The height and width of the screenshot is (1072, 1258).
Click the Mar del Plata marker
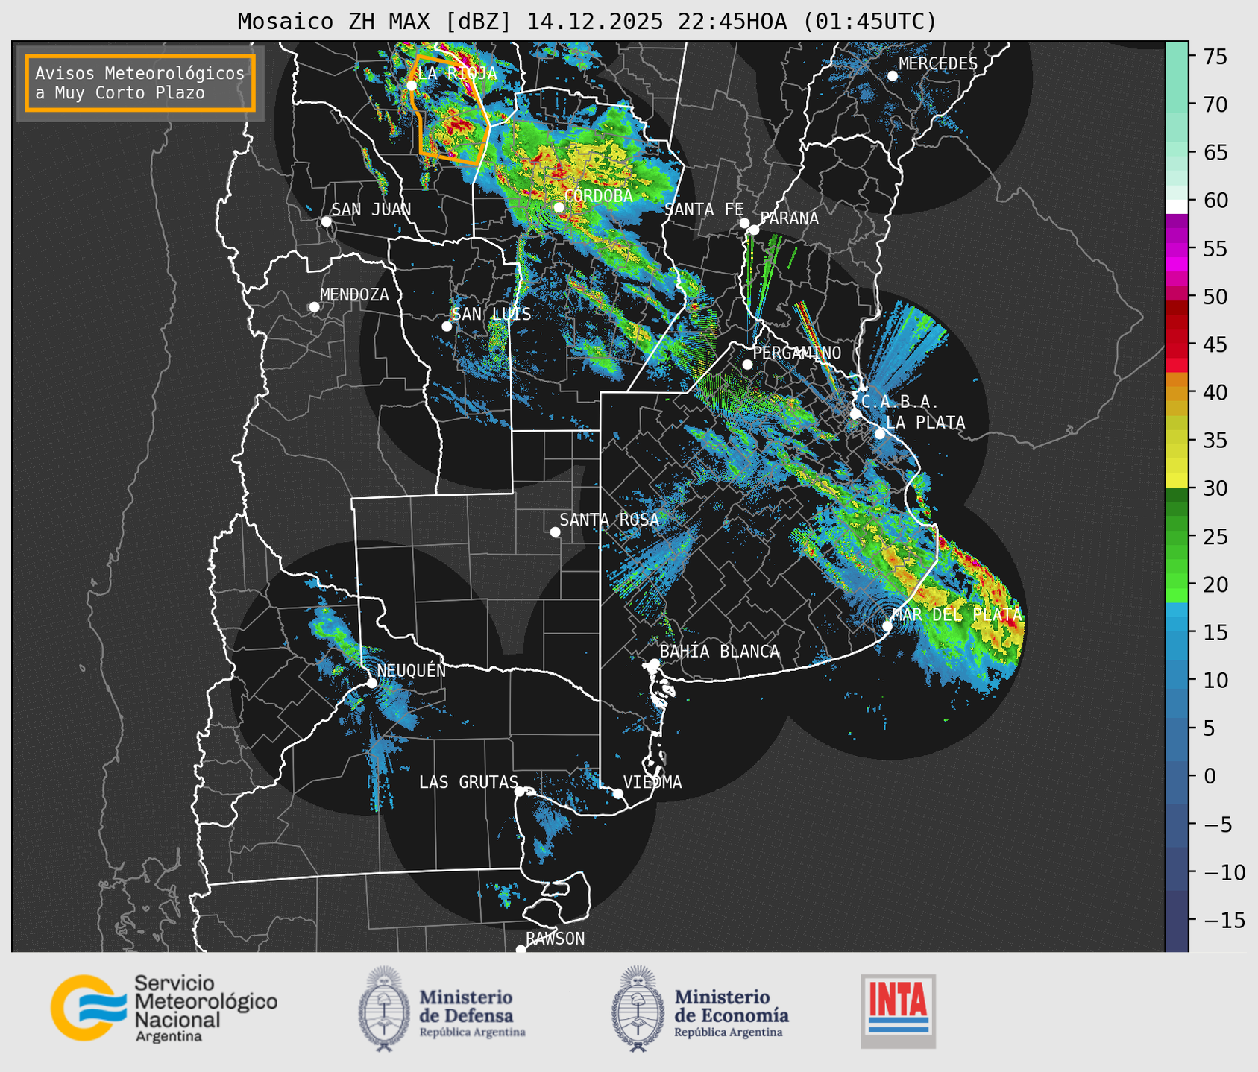coord(887,626)
